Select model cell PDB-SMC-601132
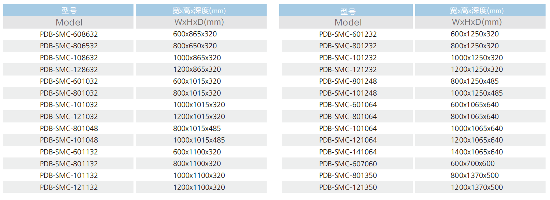Screen dimensions: 550x200 pos(68,152)
